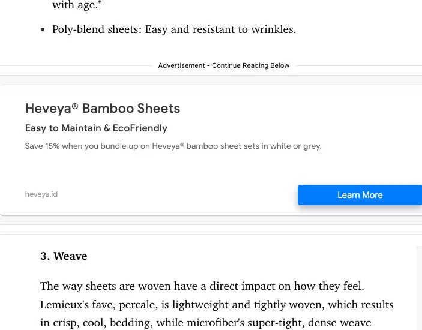Screen dimensions: 422x330
Task: Click the '3. Weave' section heading
Action: tap(64, 256)
